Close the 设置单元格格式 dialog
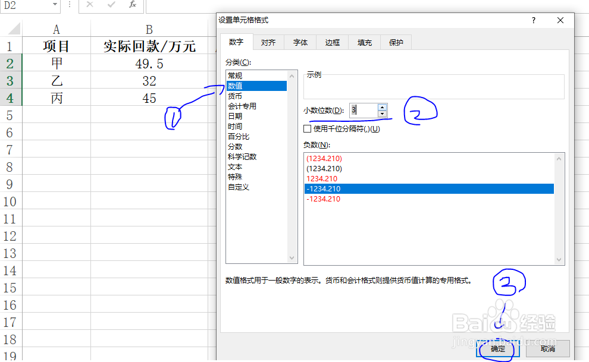The image size is (589, 362). (560, 20)
